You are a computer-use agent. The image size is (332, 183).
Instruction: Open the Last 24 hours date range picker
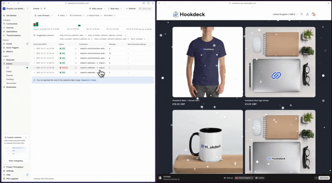point(43,15)
